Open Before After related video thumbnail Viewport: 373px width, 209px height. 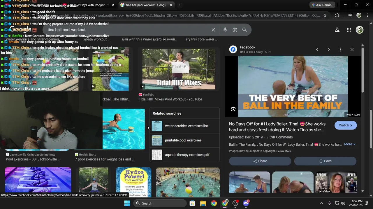[336, 182]
